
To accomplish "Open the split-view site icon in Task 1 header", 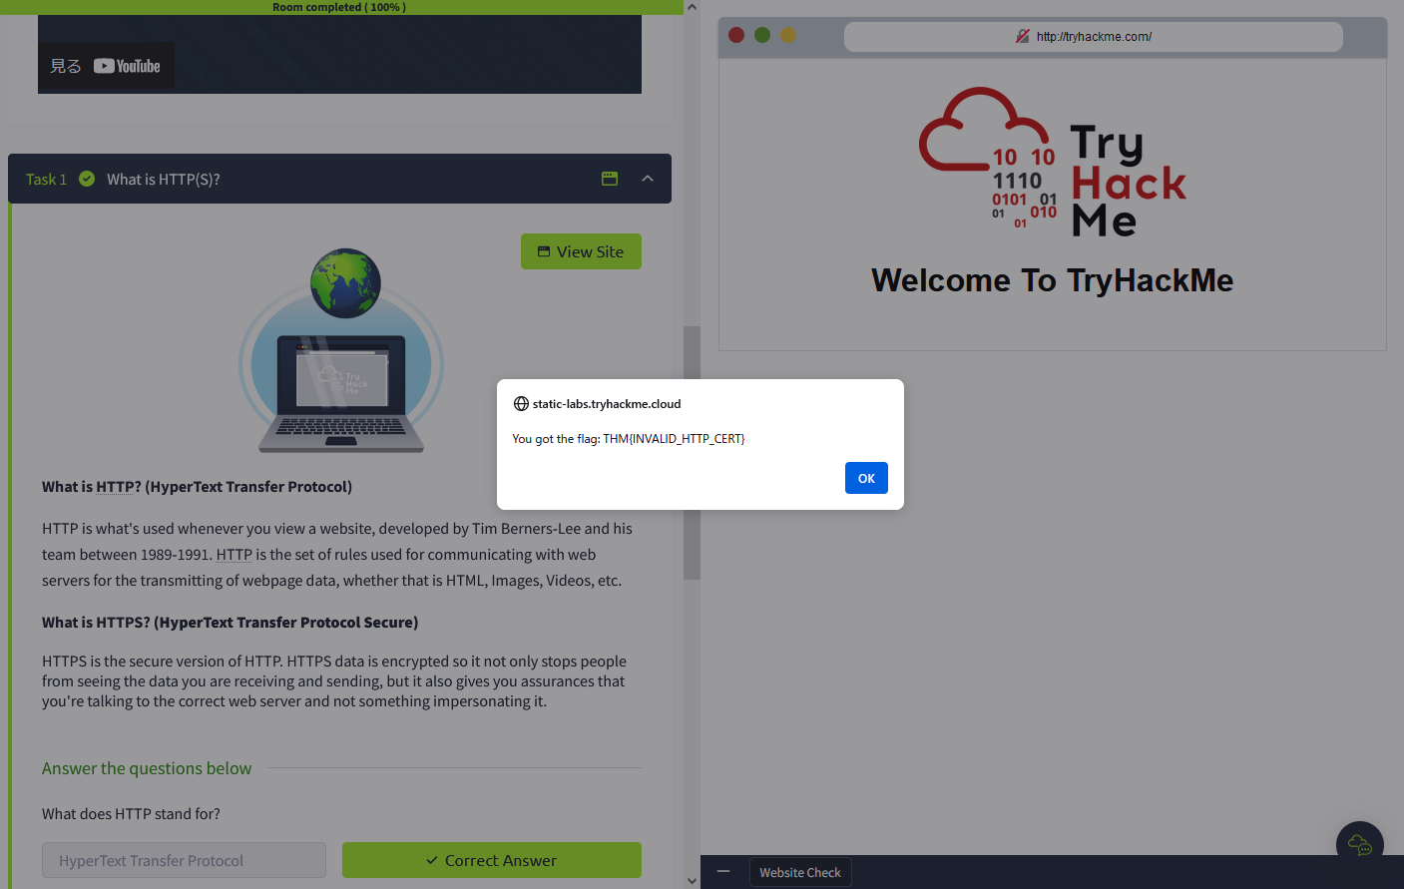I will pyautogui.click(x=609, y=179).
